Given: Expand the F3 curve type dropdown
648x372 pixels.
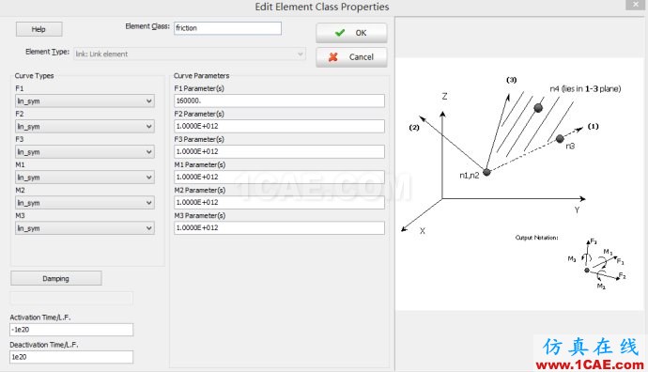Looking at the screenshot, I should (85, 151).
